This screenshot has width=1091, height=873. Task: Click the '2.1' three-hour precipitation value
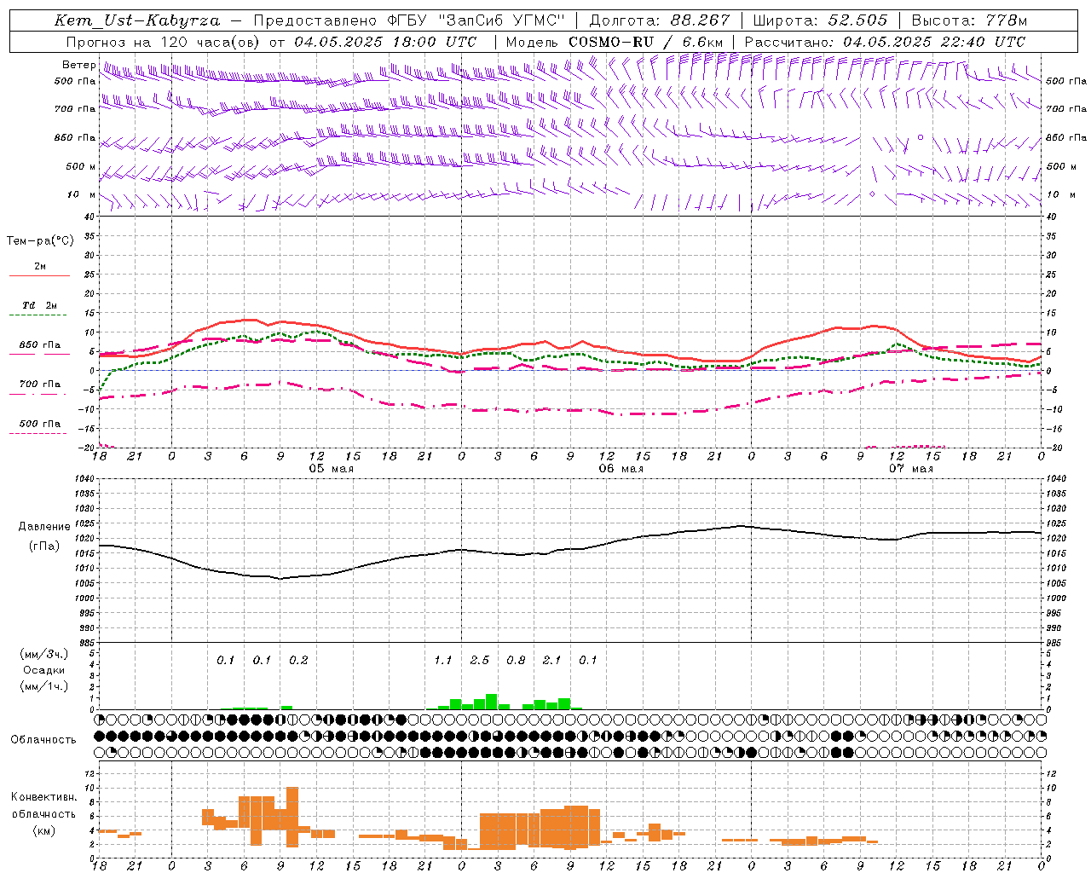pos(552,661)
